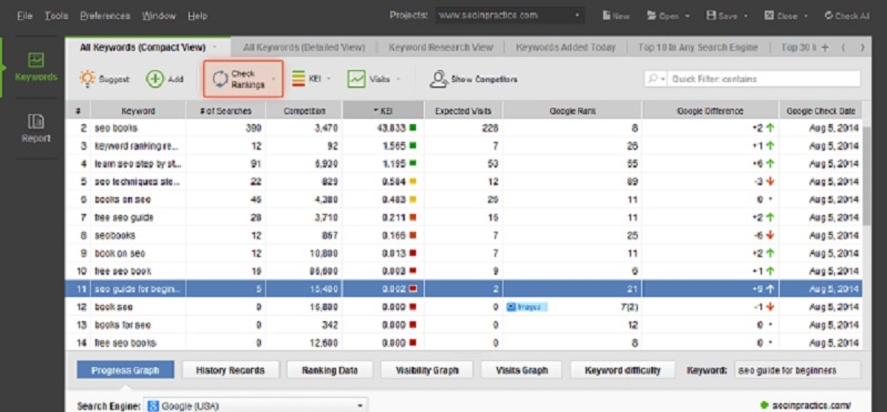This screenshot has width=887, height=412.
Task: Expand the Visits dropdown arrow
Action: [398, 79]
